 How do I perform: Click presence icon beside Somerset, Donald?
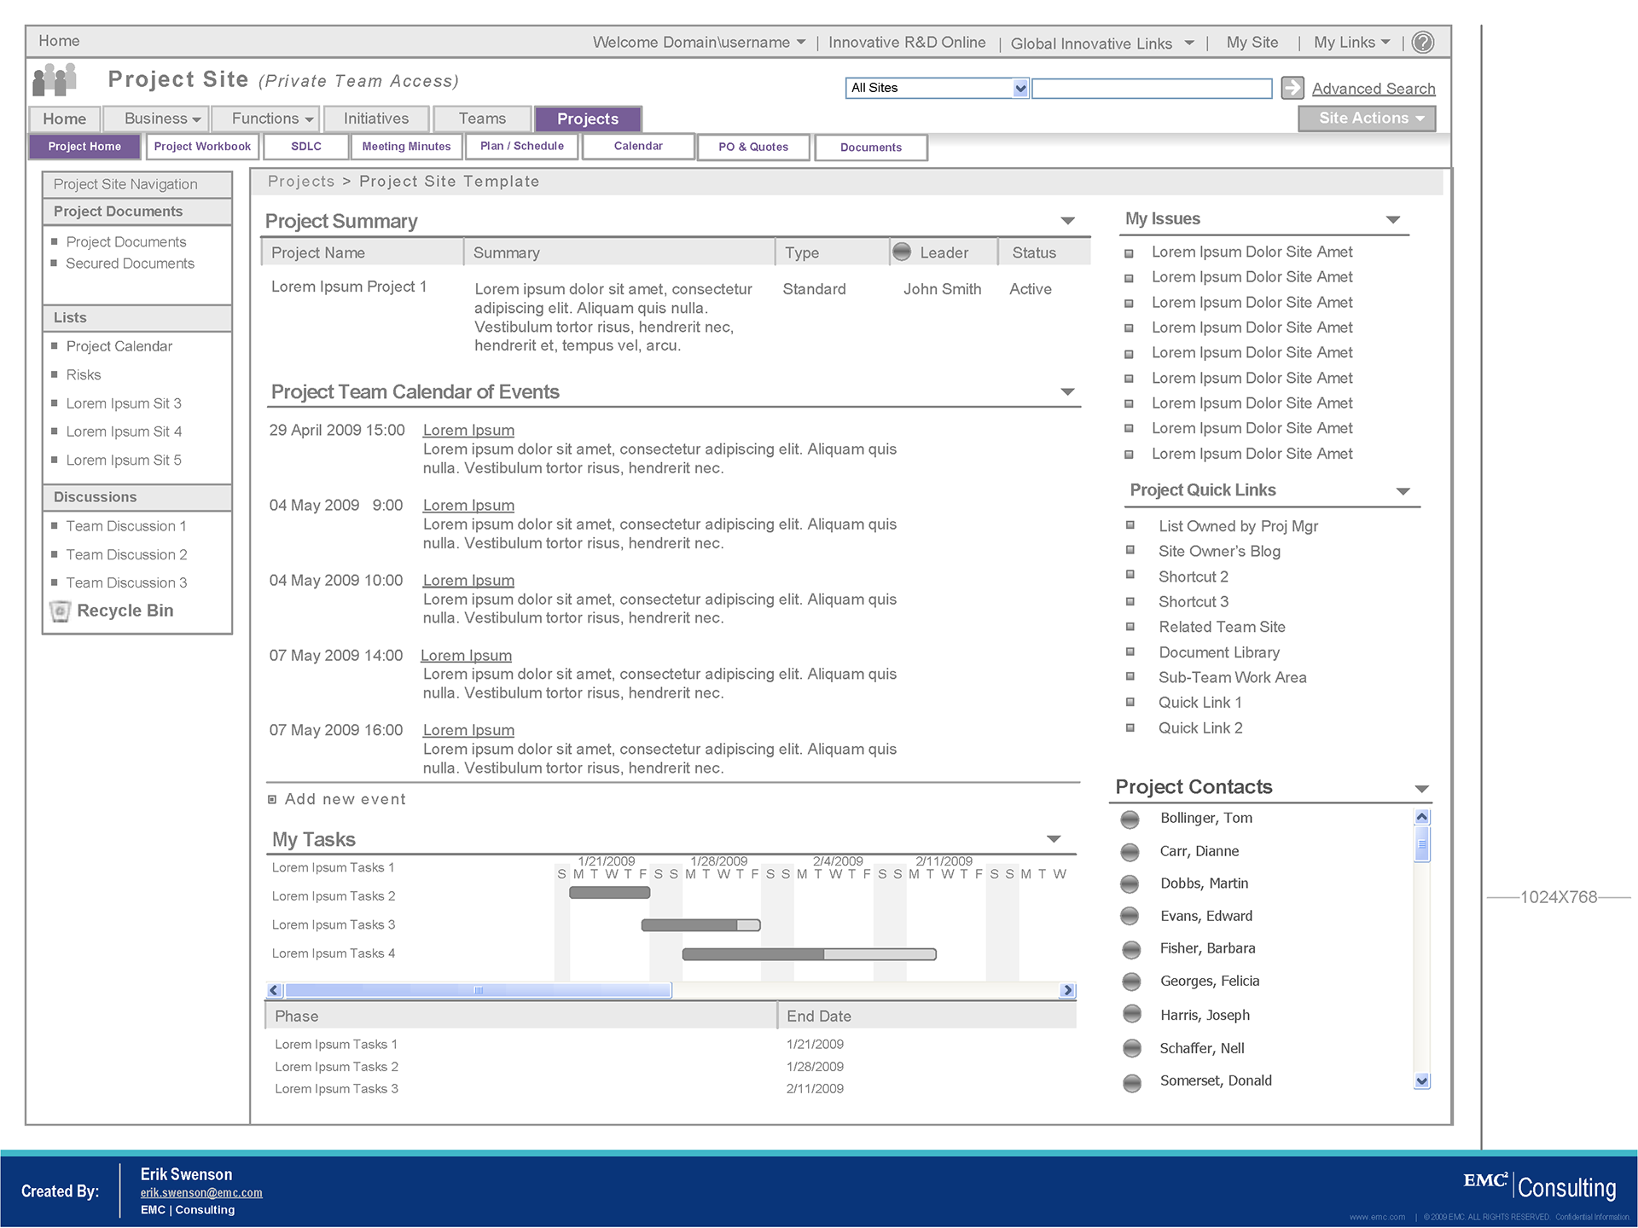pos(1132,1082)
